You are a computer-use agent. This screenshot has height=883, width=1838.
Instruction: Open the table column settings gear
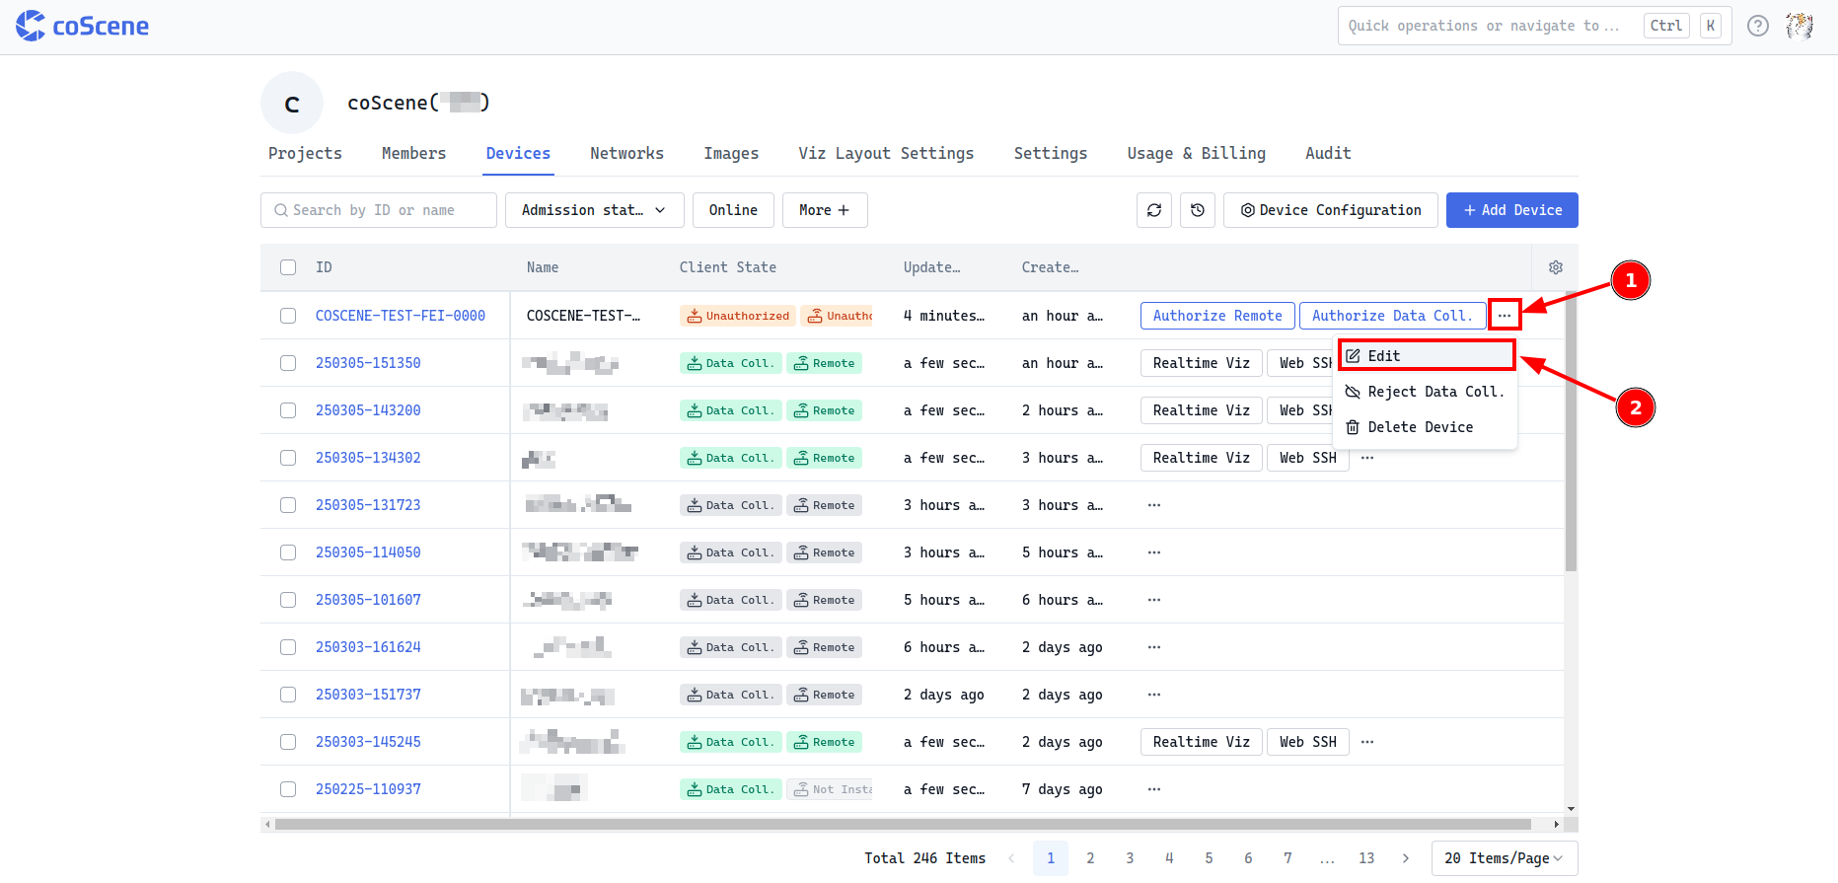[x=1556, y=267]
